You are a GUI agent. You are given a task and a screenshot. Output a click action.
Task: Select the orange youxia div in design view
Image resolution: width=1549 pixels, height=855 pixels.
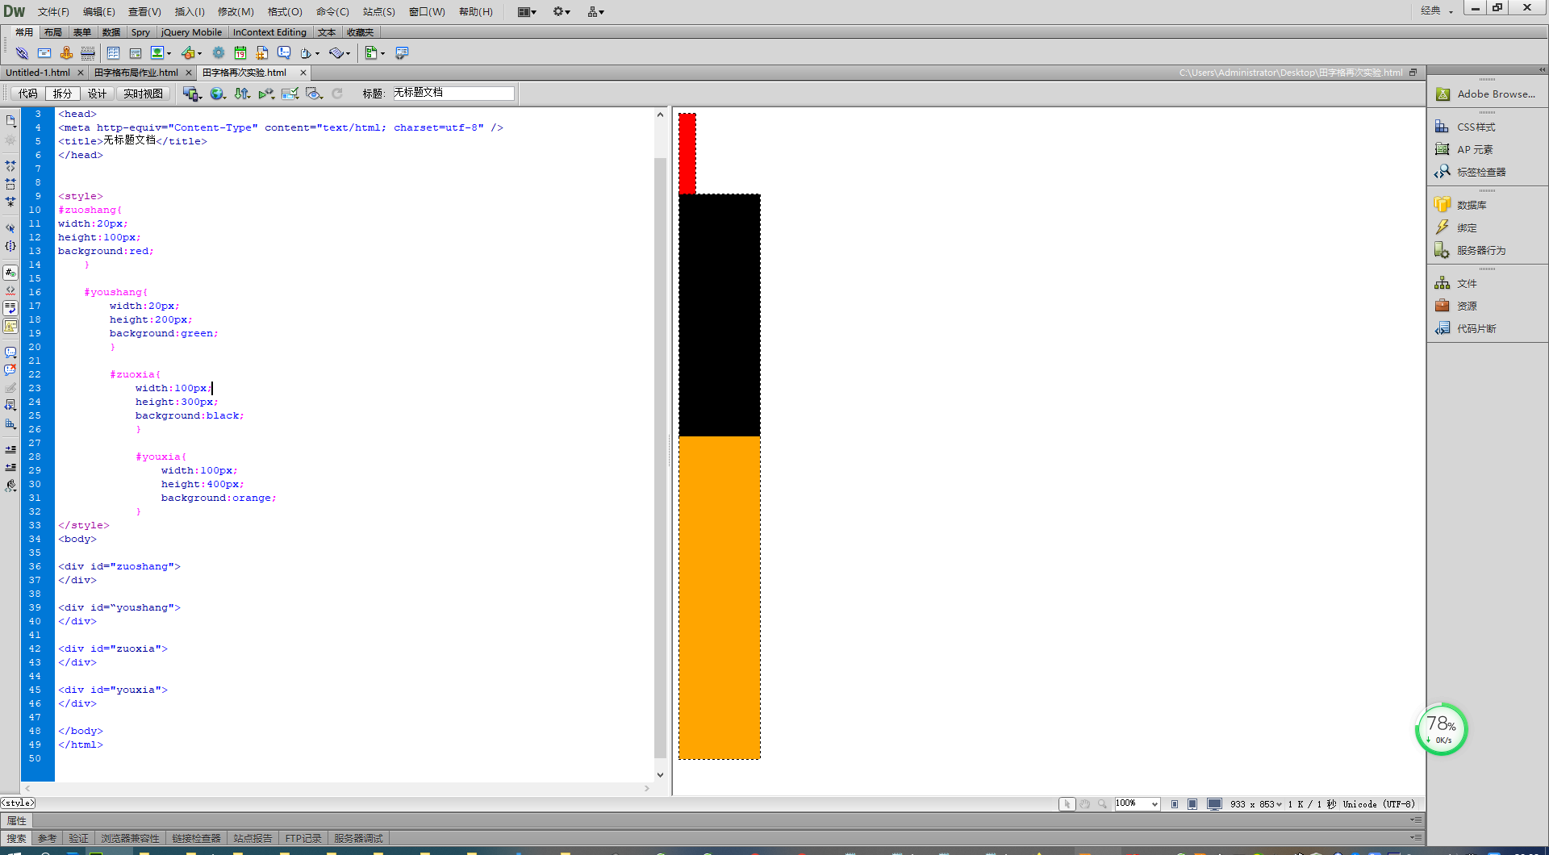pos(719,597)
